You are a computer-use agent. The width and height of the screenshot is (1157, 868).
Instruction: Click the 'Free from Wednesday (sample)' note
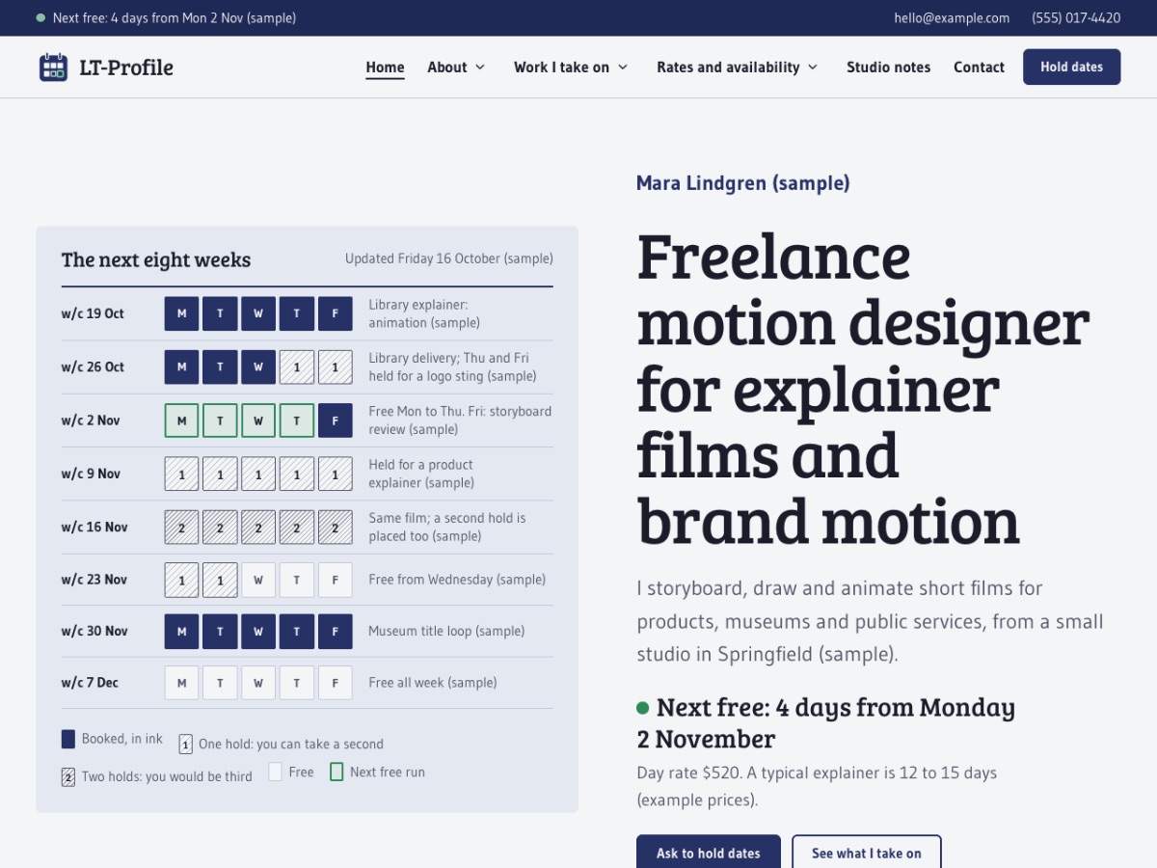pyautogui.click(x=457, y=580)
